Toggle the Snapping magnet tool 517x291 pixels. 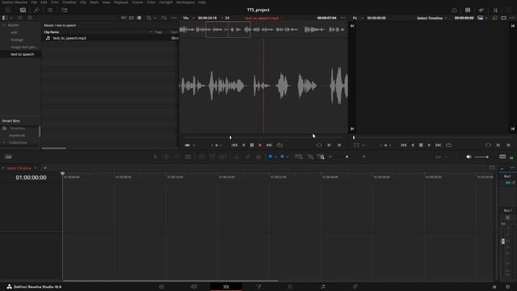tap(237, 157)
